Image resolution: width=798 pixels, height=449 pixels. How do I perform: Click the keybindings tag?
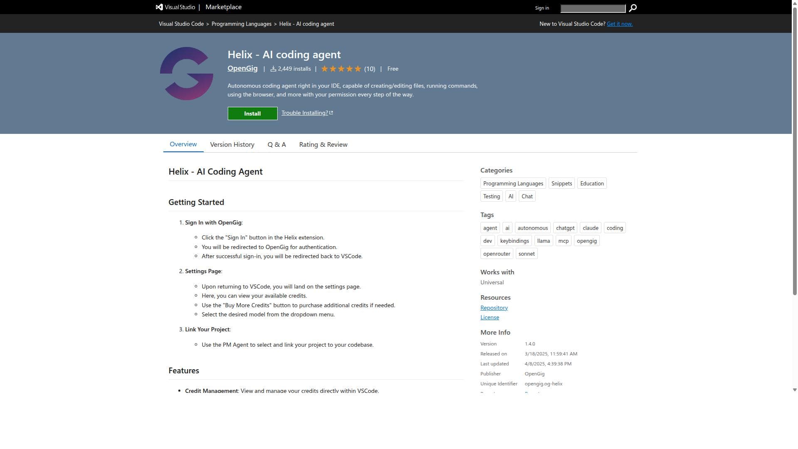click(514, 241)
